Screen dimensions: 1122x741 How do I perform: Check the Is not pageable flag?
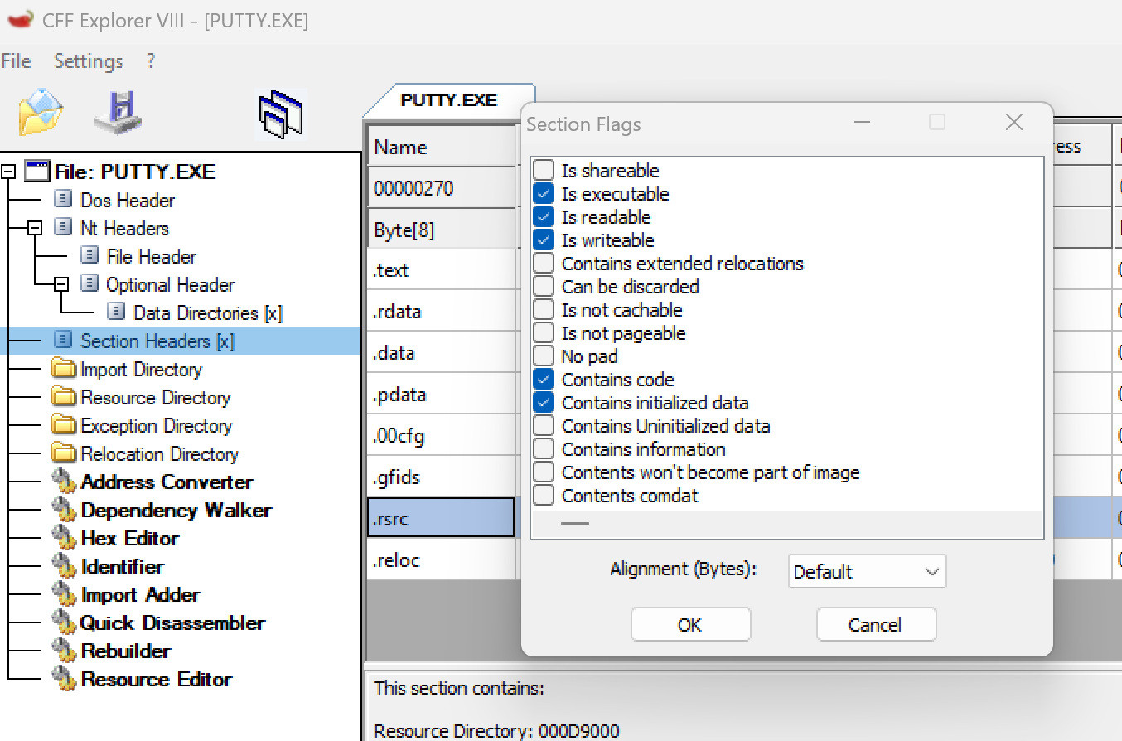[x=544, y=333]
